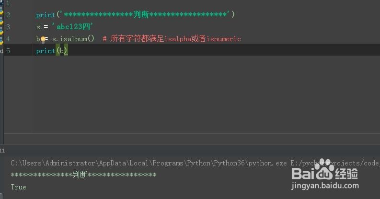Click the Baidu paw logo watermark
The image size is (380, 199).
[x=325, y=169]
